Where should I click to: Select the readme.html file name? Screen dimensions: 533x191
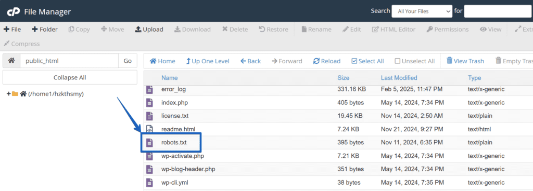point(179,129)
